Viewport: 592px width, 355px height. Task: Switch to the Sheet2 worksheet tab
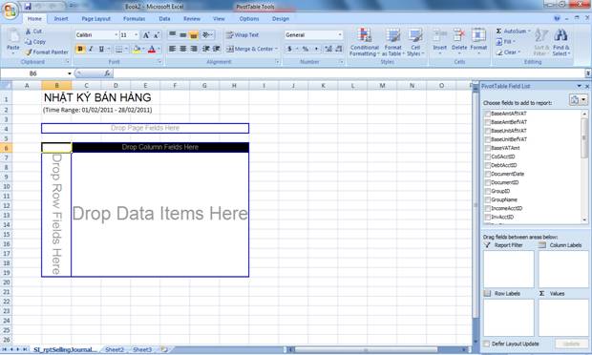(115, 349)
